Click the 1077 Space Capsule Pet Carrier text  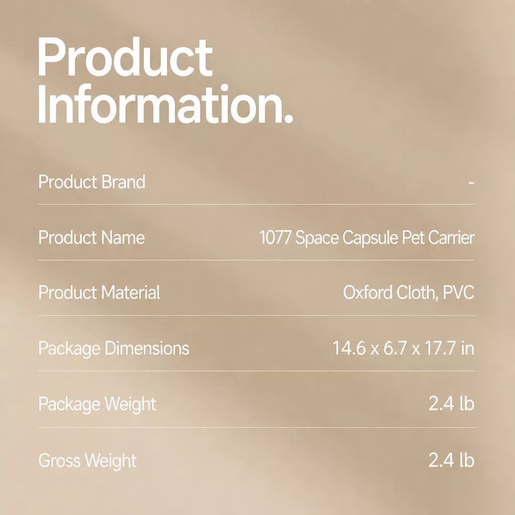[367, 237]
